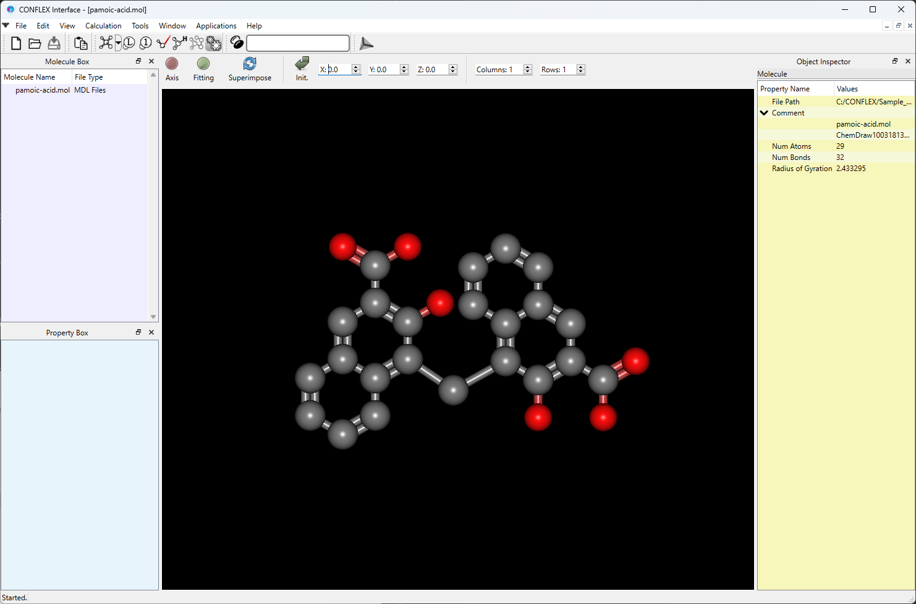Screen dimensions: 916x604
Task: Open the molecule display style dropdown arrow
Action: coord(118,43)
